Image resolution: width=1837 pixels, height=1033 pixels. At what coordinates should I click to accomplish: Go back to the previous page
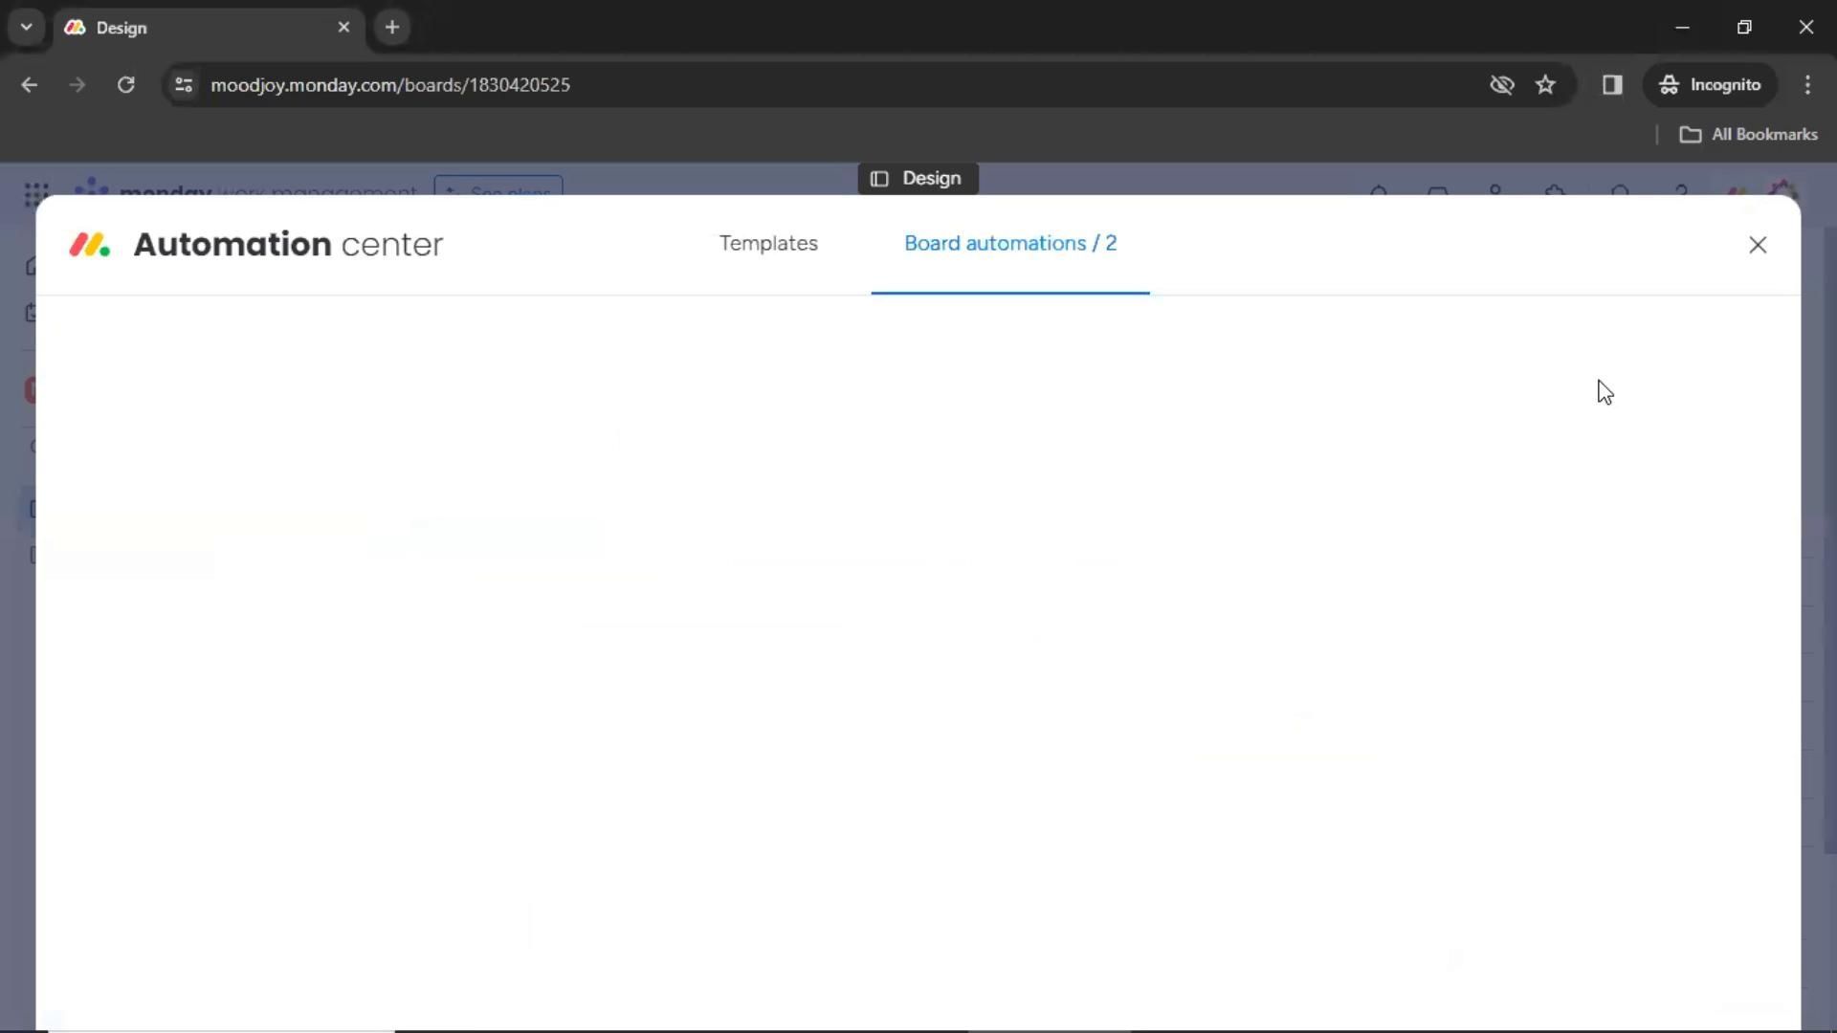click(x=29, y=84)
